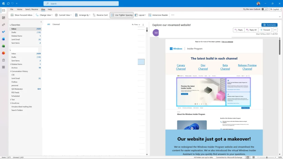This screenshot has width=283, height=159.
Task: Click Reply All
Action: coord(251,30)
